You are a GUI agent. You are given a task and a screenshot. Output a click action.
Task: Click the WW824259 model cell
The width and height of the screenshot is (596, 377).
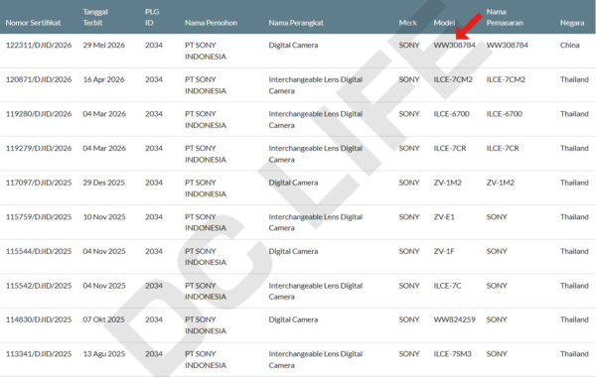pos(454,319)
